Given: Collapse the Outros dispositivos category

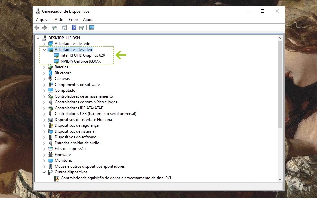Looking at the screenshot, I should click(x=44, y=172).
